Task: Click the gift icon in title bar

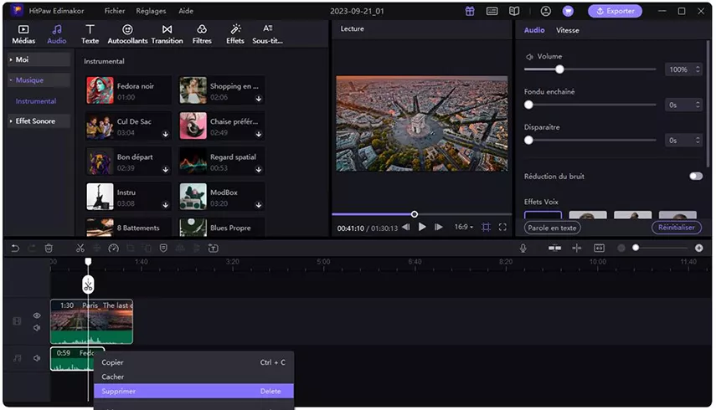Action: coord(470,11)
